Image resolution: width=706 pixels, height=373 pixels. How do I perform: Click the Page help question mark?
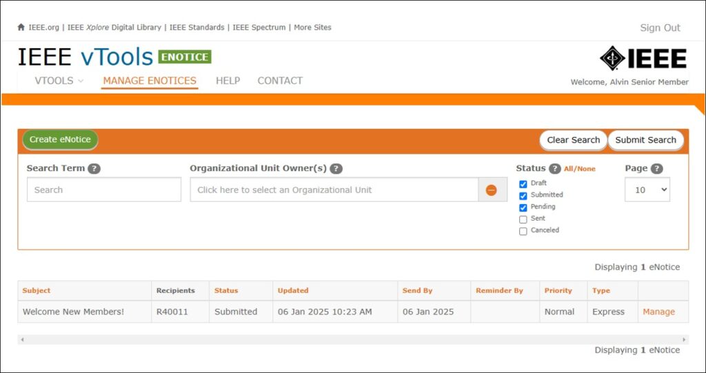pos(657,168)
